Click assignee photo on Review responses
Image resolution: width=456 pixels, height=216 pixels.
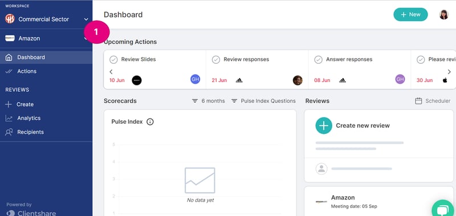click(x=298, y=80)
